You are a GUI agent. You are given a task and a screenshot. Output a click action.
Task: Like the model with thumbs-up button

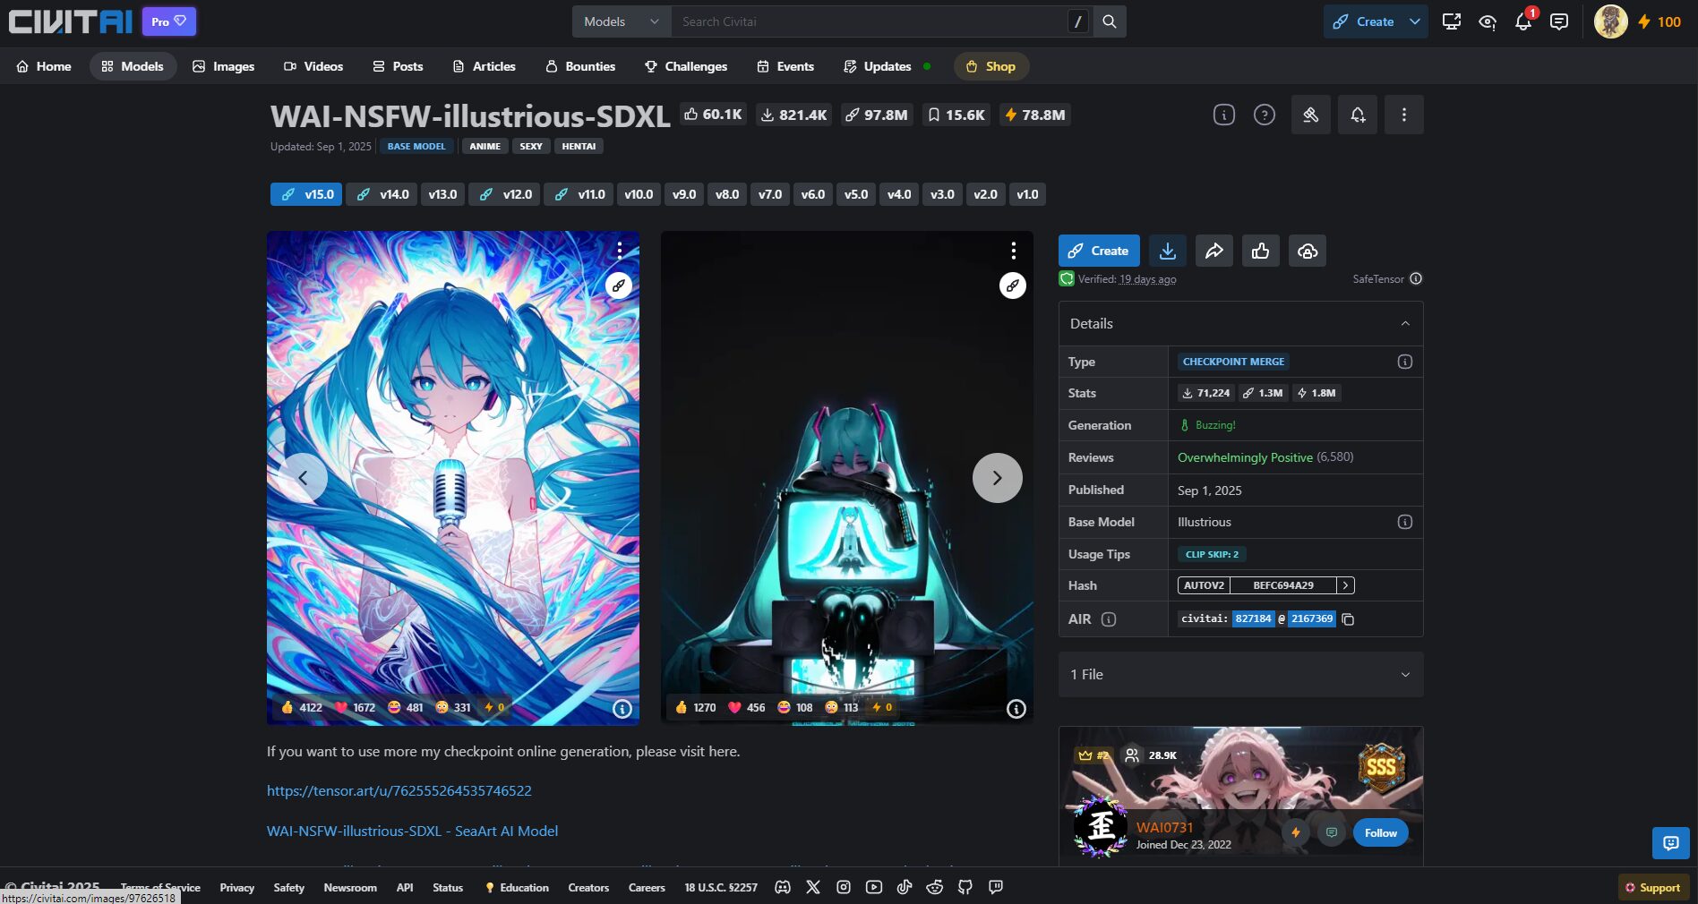coord(1260,251)
